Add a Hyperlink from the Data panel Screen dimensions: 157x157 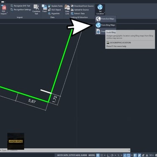tap(54, 13)
